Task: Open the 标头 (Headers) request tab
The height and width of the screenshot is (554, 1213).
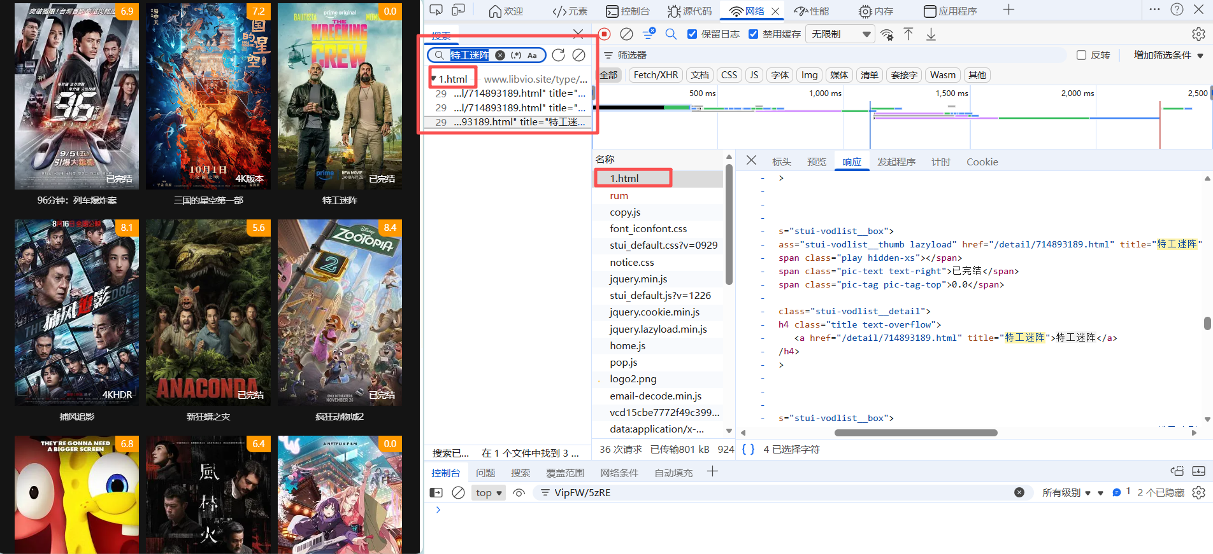Action: (x=781, y=162)
